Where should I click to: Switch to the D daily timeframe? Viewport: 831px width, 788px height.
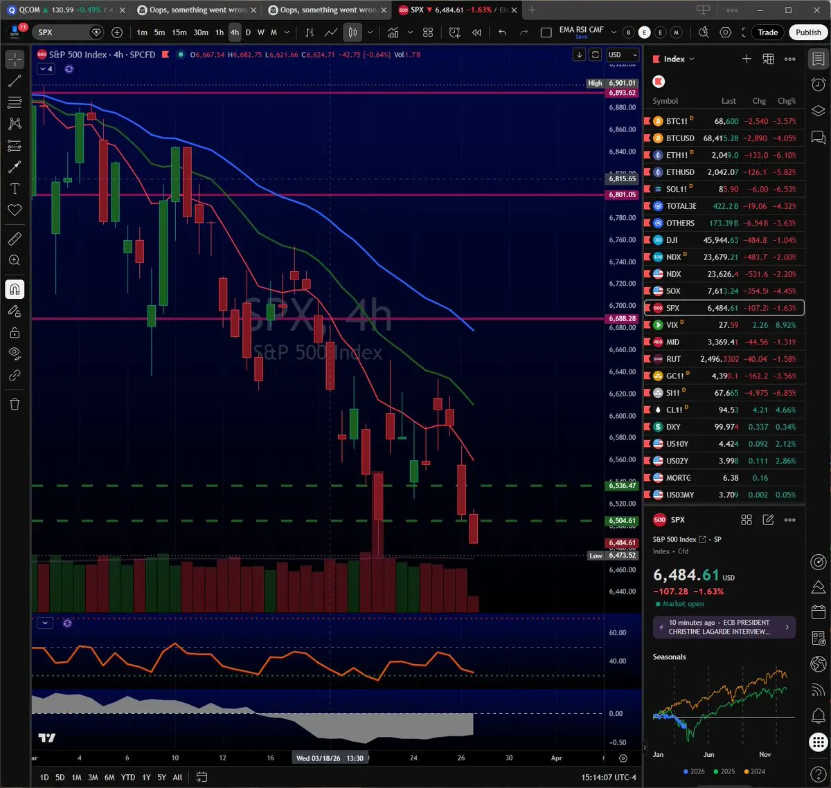coord(249,33)
